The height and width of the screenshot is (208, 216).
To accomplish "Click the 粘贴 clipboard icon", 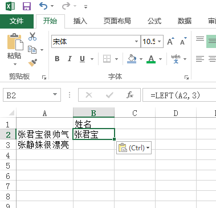I will 15,42.
